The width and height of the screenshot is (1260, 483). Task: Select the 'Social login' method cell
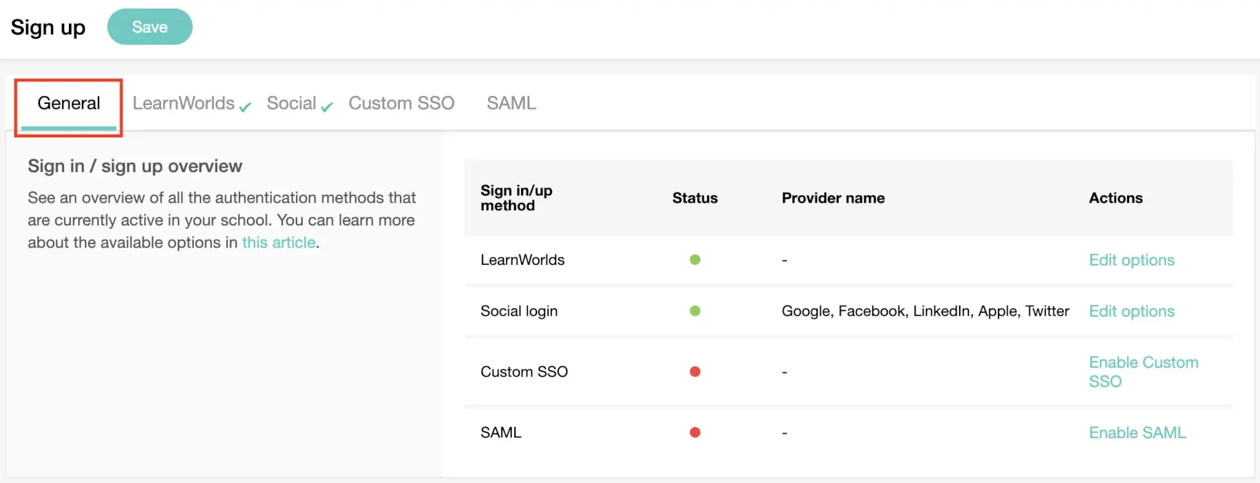(519, 311)
